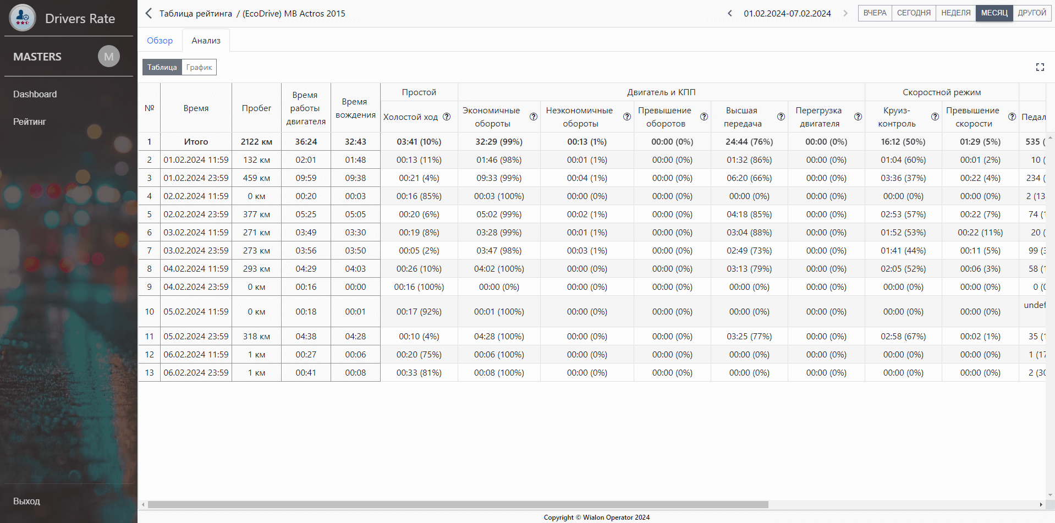This screenshot has height=523, width=1055.
Task: Open fullscreen mode with expand icon
Action: click(1040, 67)
